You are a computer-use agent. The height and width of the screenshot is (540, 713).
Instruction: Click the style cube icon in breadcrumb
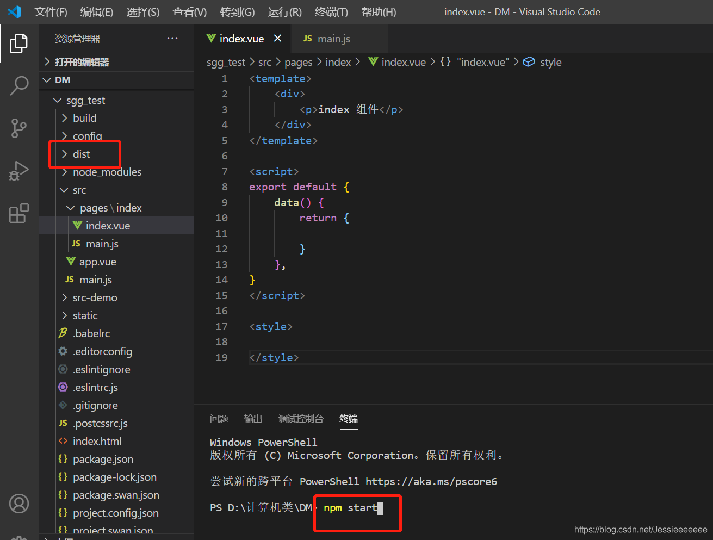[x=529, y=62]
